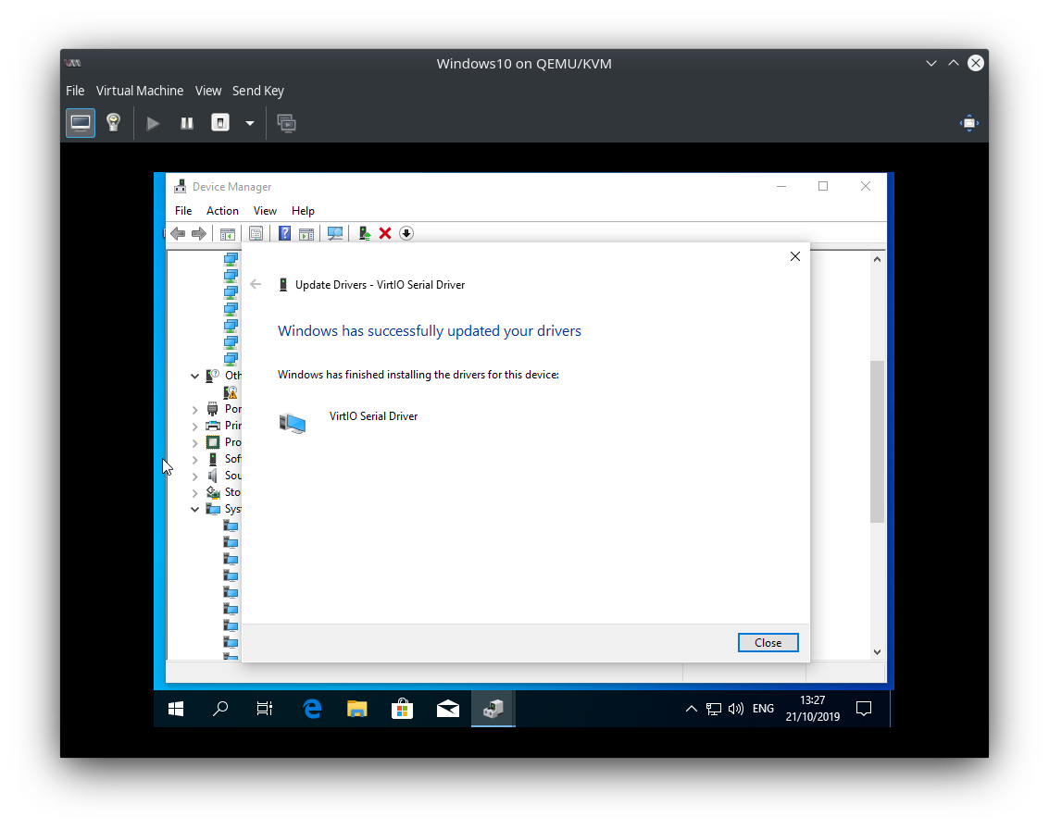Screen dimensions: 1049x829
Task: Click Scan for hardware changes toolbar icon
Action: 335,233
